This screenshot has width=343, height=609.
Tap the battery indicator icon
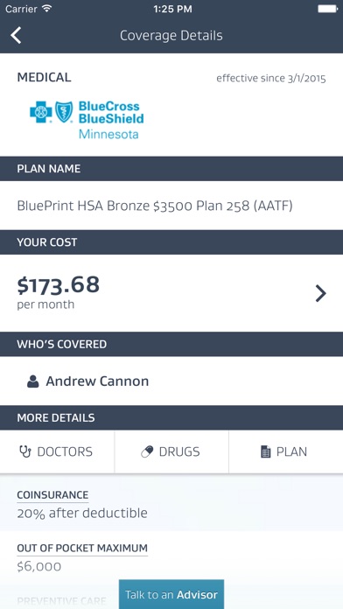tap(327, 9)
